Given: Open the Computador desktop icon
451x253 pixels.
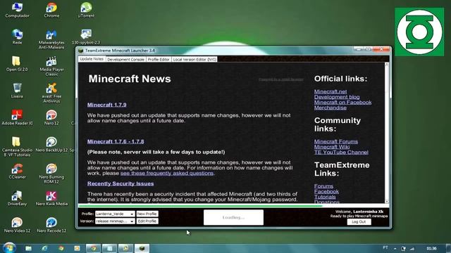Looking at the screenshot, I should click(17, 10).
